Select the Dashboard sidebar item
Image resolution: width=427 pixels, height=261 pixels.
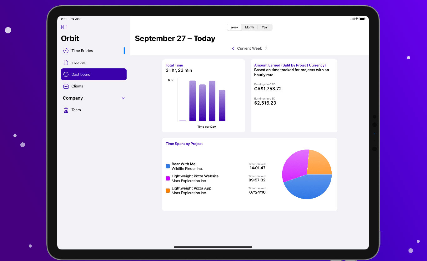tap(94, 74)
